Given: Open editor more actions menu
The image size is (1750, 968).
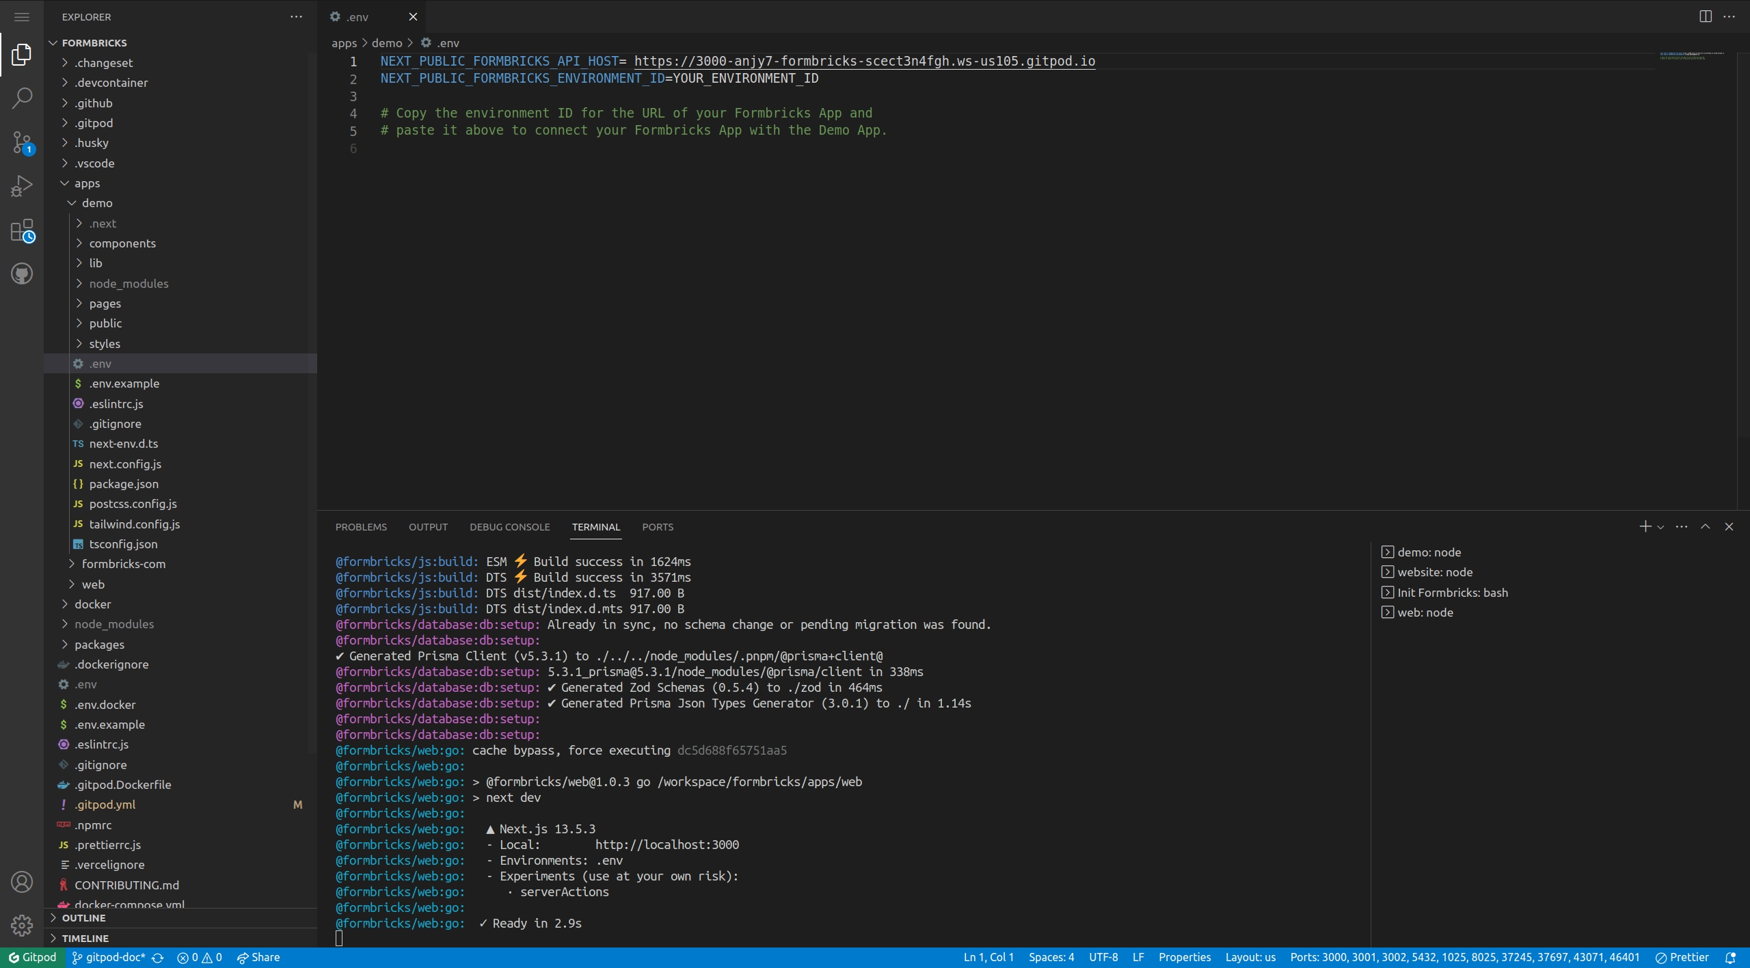Looking at the screenshot, I should tap(1729, 17).
